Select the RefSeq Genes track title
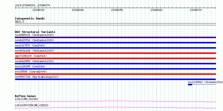223x111 pixels. click(x=26, y=96)
